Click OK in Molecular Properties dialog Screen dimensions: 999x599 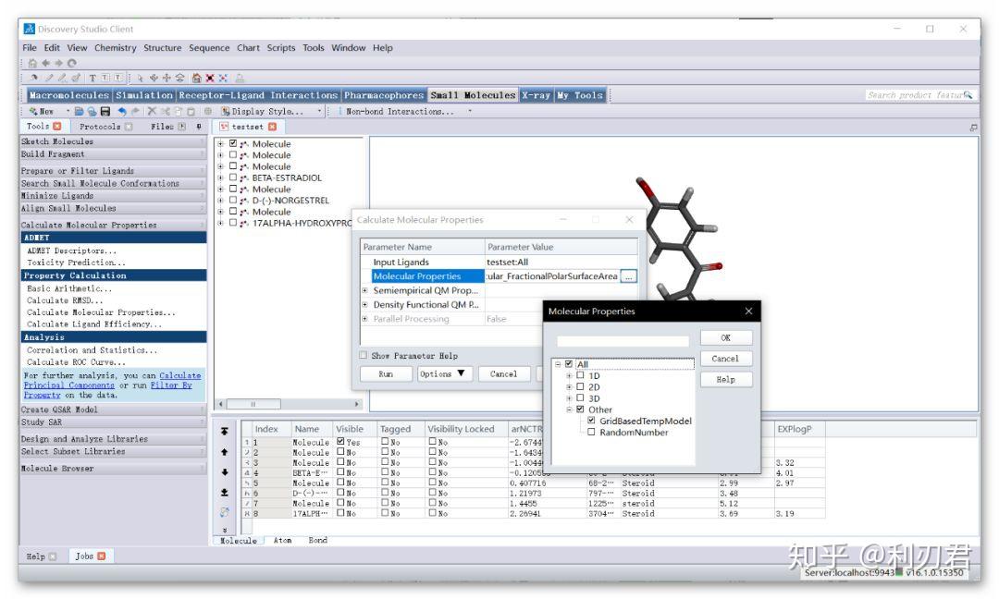coord(726,338)
